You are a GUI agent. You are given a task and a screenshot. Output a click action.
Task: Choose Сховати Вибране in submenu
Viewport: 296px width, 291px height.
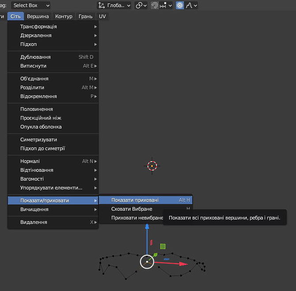(145, 209)
